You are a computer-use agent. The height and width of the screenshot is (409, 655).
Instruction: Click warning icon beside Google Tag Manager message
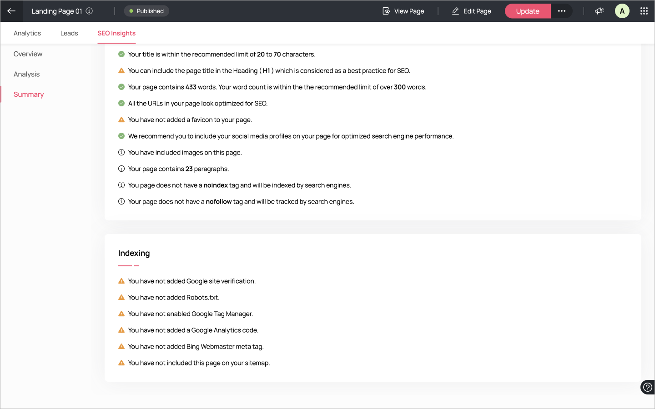121,314
